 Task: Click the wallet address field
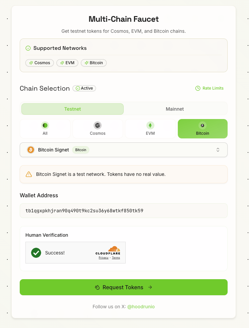click(x=124, y=211)
